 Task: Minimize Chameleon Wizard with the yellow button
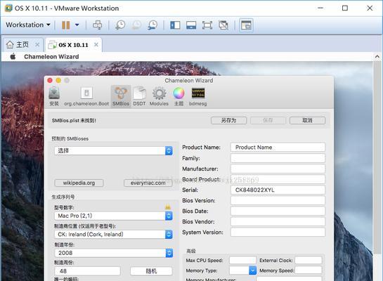(x=58, y=80)
